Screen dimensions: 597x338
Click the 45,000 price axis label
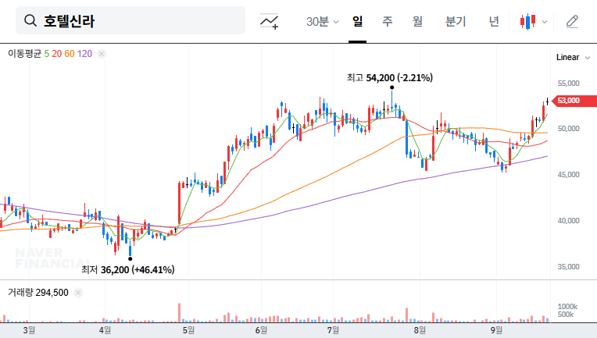[x=568, y=175]
